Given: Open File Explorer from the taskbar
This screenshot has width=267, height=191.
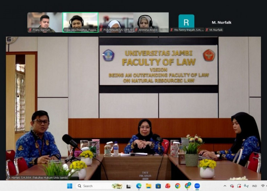Looking at the screenshot, I should (148, 186).
